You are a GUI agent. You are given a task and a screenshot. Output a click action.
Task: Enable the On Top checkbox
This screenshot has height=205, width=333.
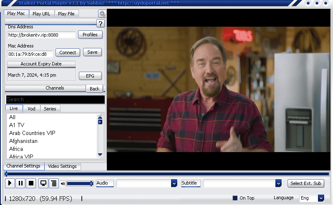(235, 198)
